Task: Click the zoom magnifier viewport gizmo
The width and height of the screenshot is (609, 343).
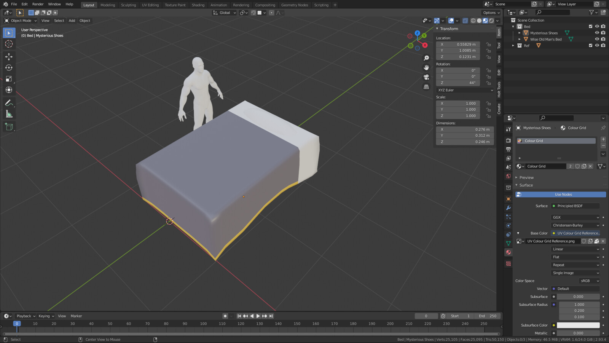Action: [x=426, y=58]
